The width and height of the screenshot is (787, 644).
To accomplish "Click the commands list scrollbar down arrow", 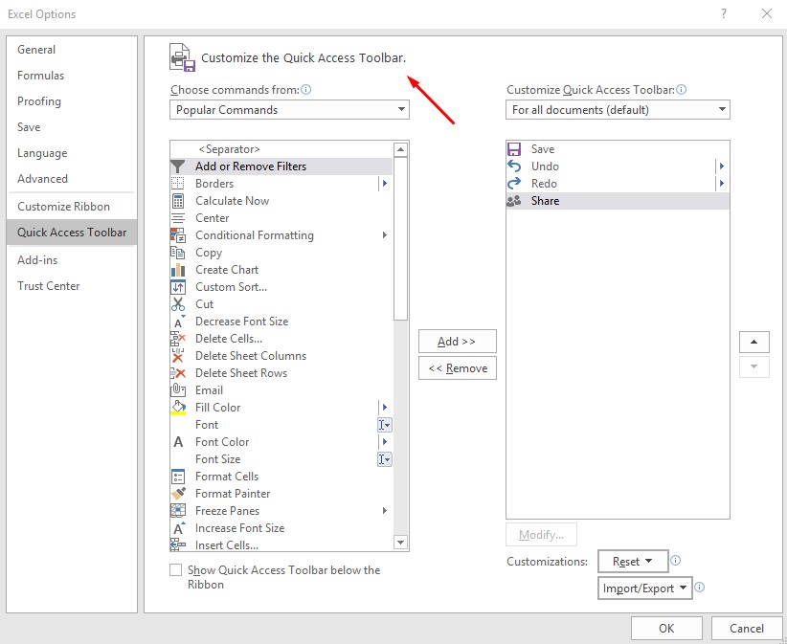I will pyautogui.click(x=400, y=543).
